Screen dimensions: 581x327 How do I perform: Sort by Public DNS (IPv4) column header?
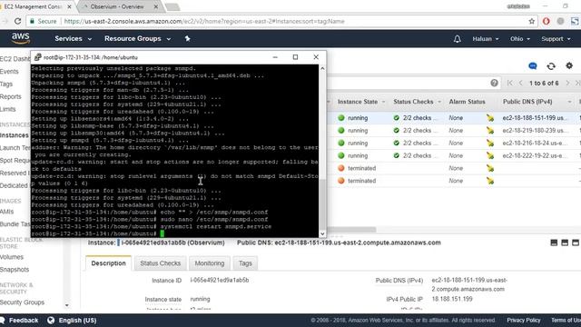pos(527,102)
